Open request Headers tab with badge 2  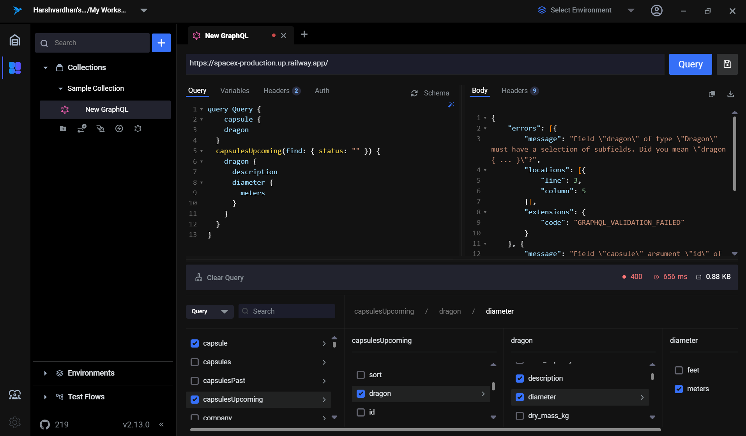point(282,91)
